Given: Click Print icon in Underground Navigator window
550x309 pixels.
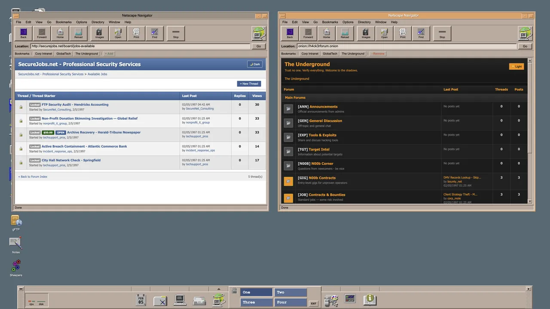Looking at the screenshot, I should click(403, 33).
